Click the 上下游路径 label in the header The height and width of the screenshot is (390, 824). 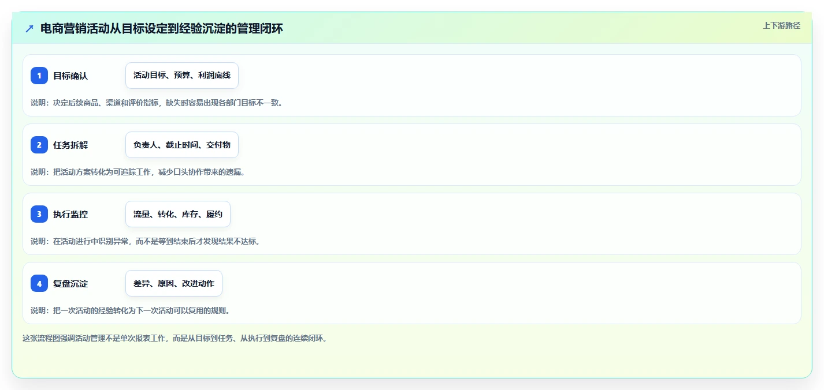pyautogui.click(x=781, y=25)
